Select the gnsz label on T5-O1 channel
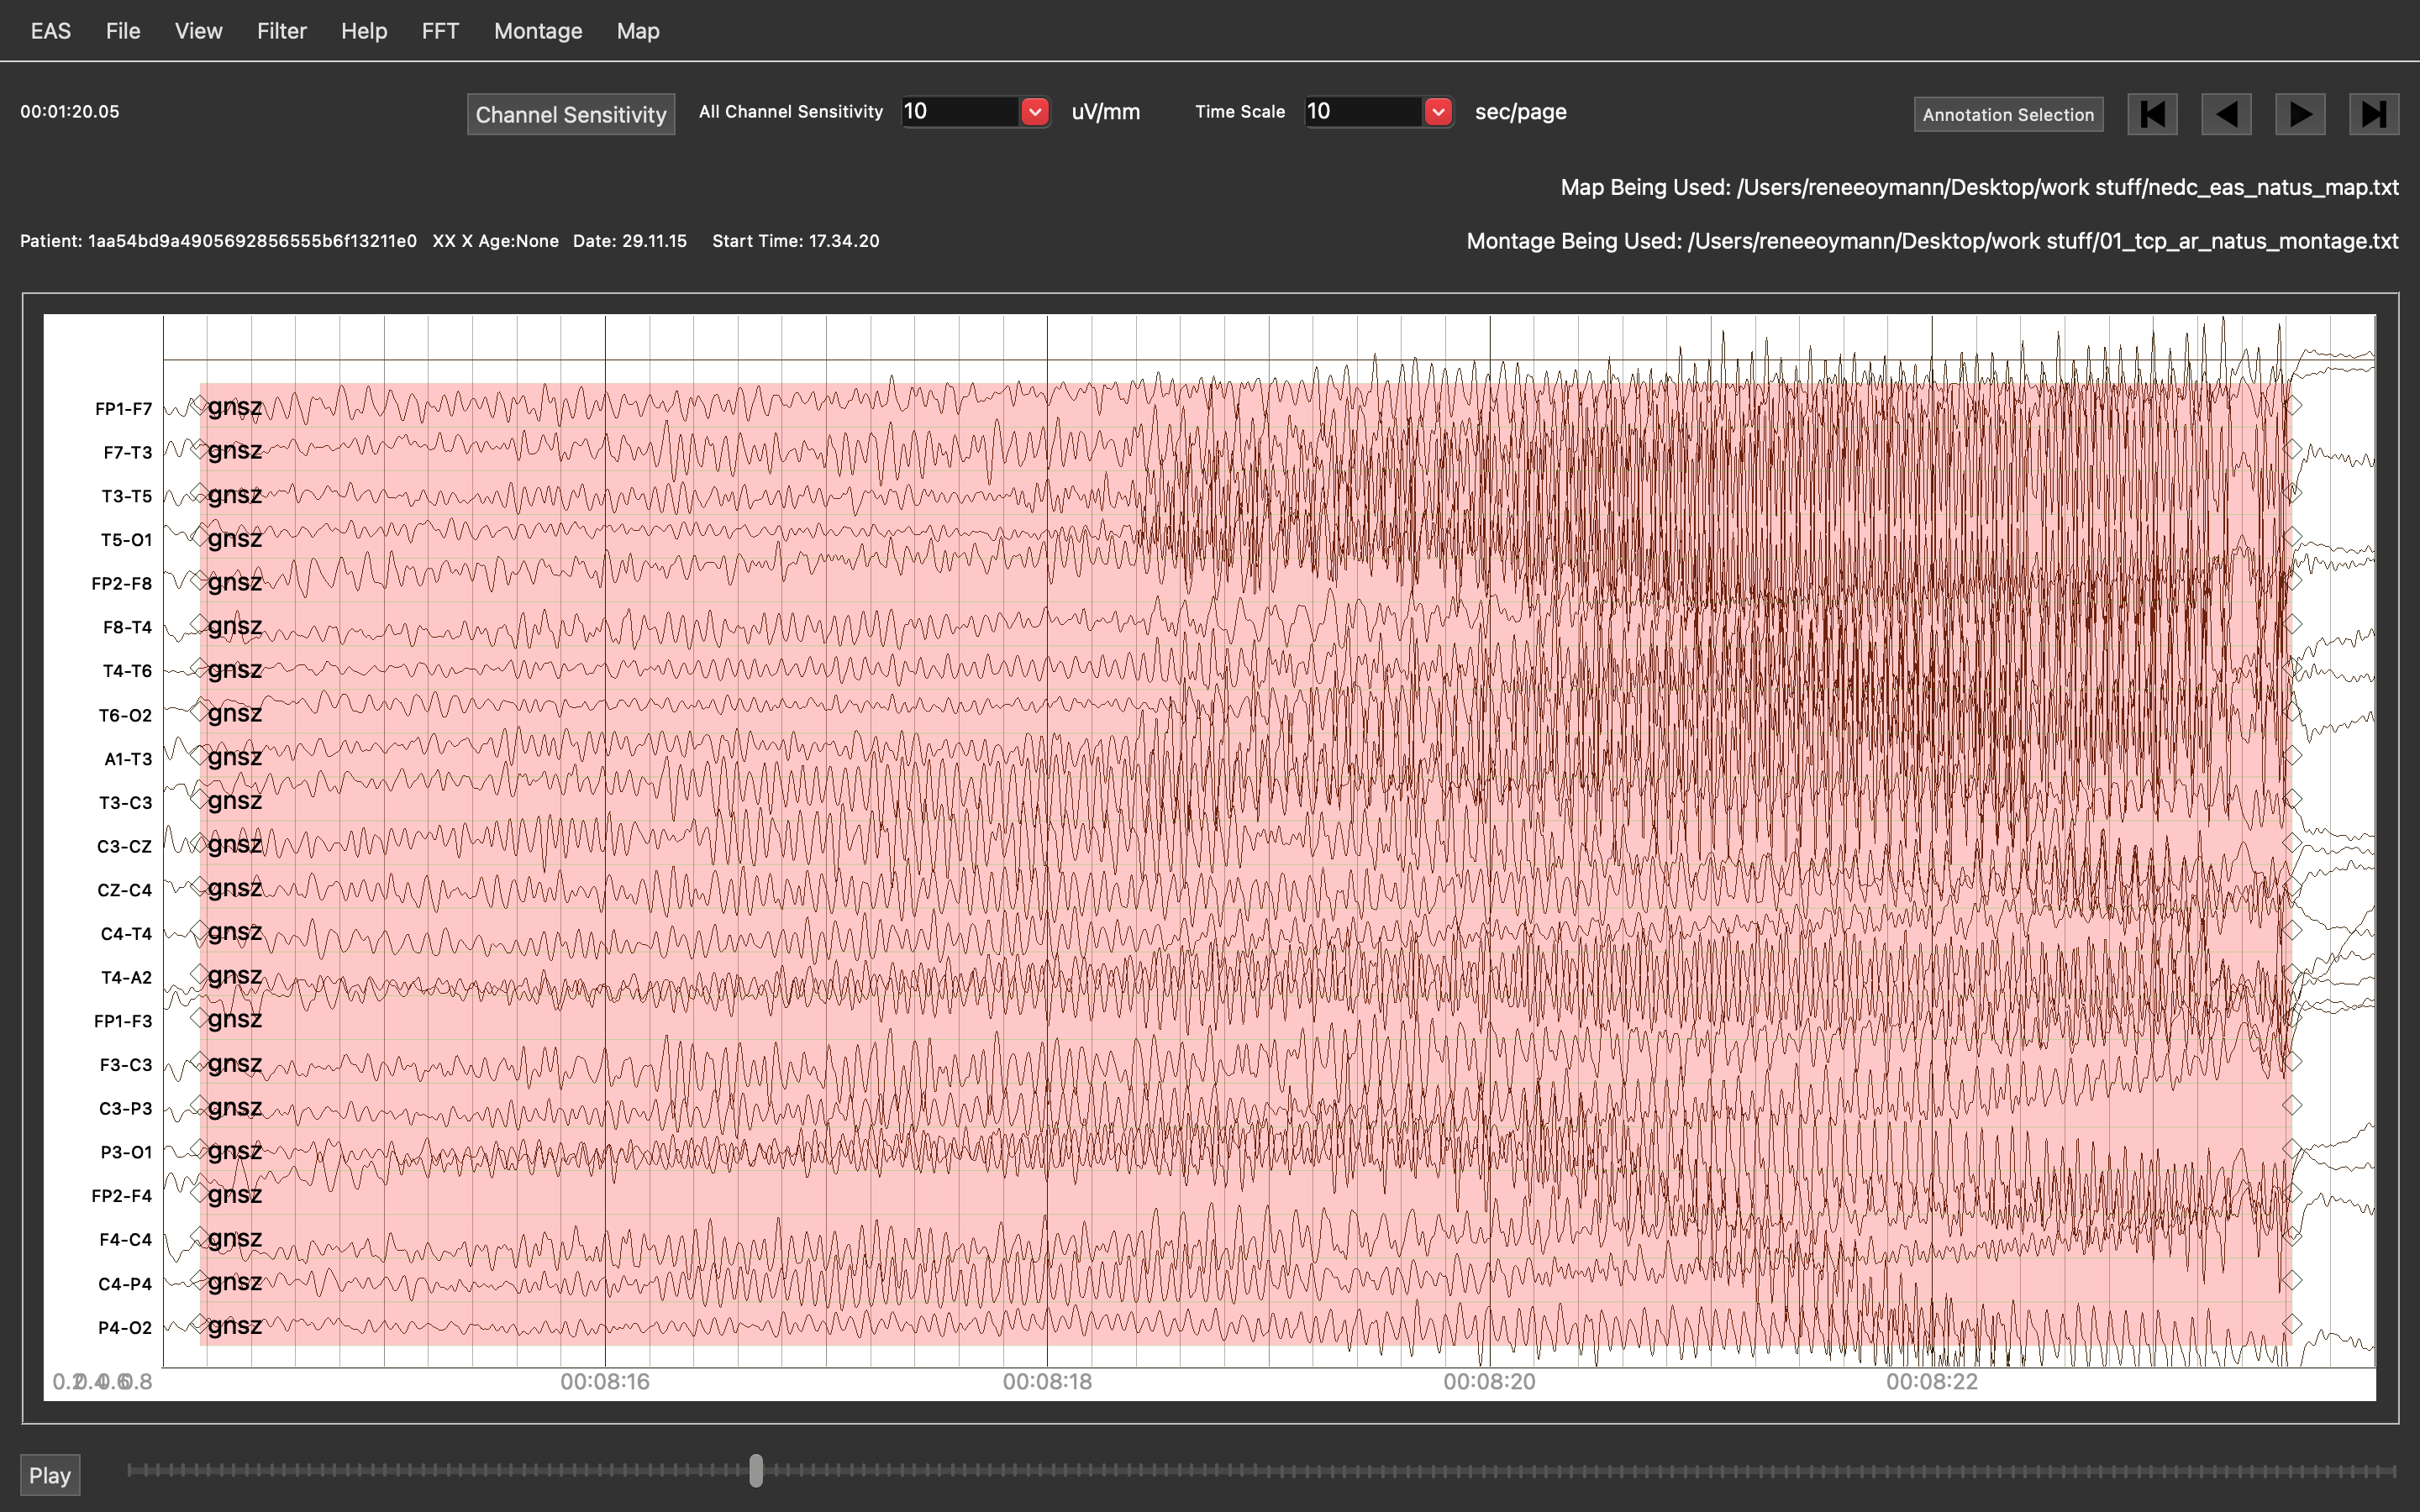This screenshot has height=1512, width=2420. 234,539
